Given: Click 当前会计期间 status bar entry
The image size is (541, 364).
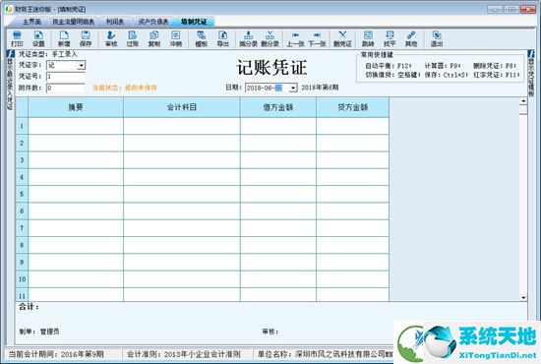Looking at the screenshot, I should [56, 354].
